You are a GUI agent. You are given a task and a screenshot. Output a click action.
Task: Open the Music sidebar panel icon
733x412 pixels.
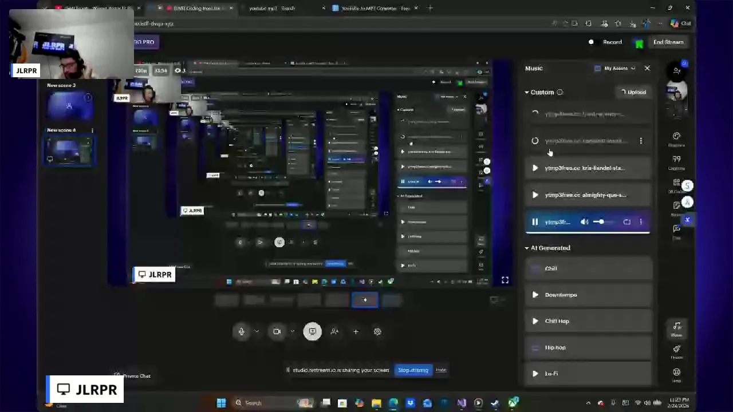click(x=676, y=329)
